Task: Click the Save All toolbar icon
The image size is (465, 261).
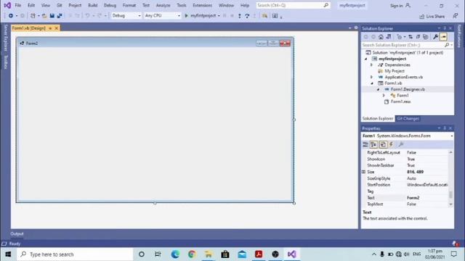Action: [x=60, y=16]
